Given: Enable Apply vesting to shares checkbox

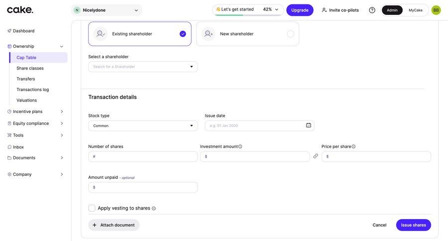Looking at the screenshot, I should (x=92, y=208).
